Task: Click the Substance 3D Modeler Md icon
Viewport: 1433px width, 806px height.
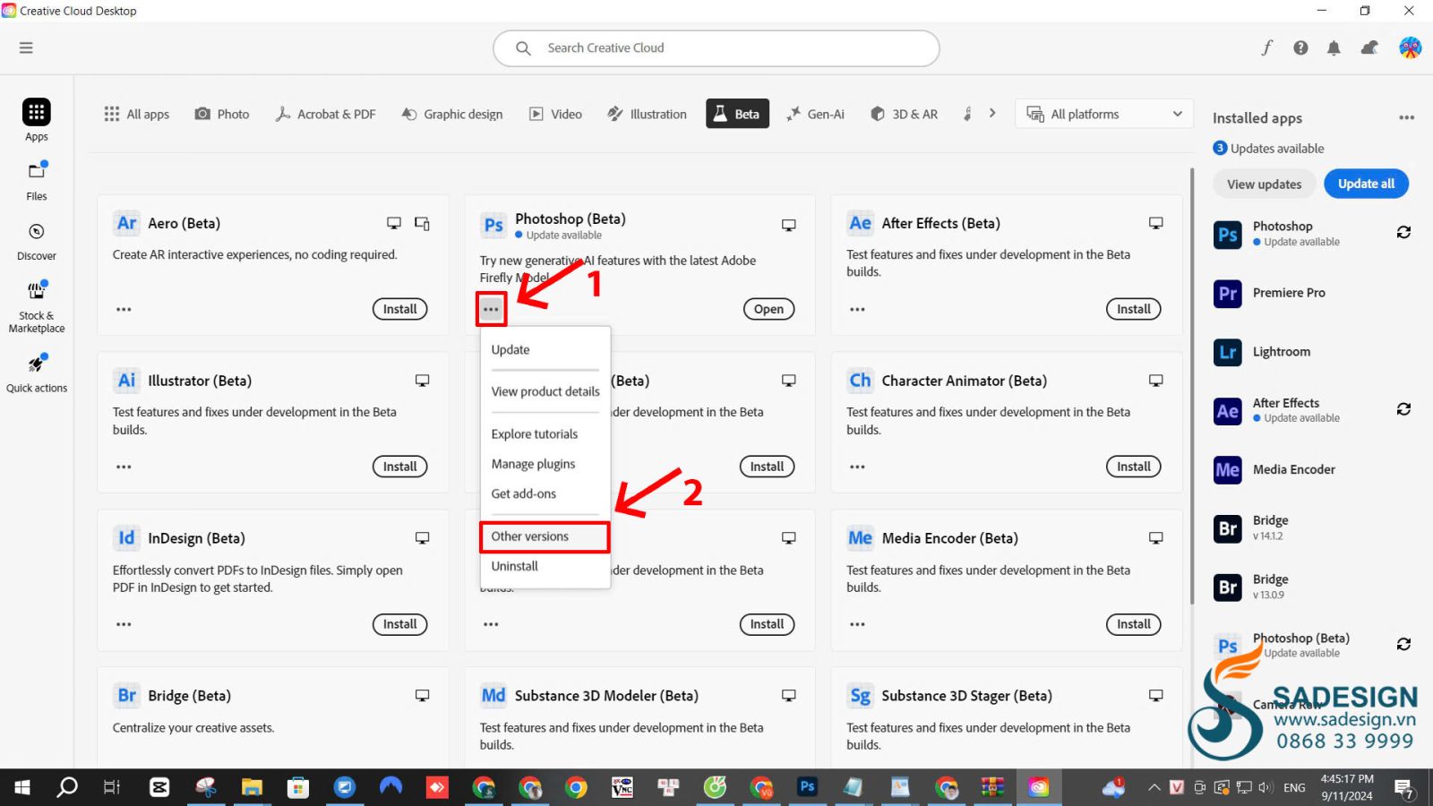Action: click(493, 696)
